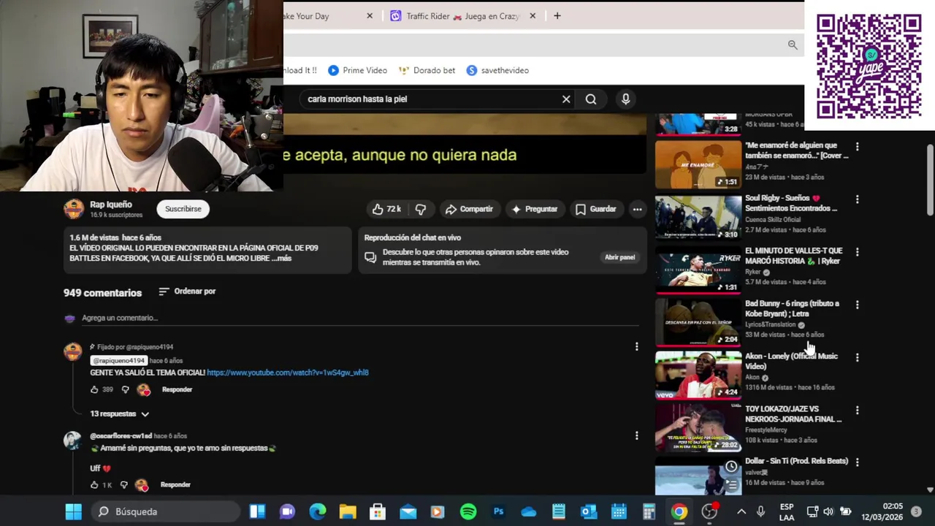The image size is (935, 526).
Task: Open the savethevideo bookmark
Action: [x=497, y=71]
